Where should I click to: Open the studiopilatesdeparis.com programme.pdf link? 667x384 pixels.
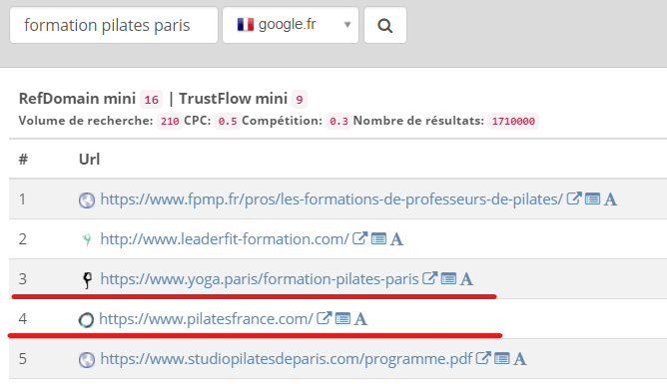pyautogui.click(x=287, y=358)
